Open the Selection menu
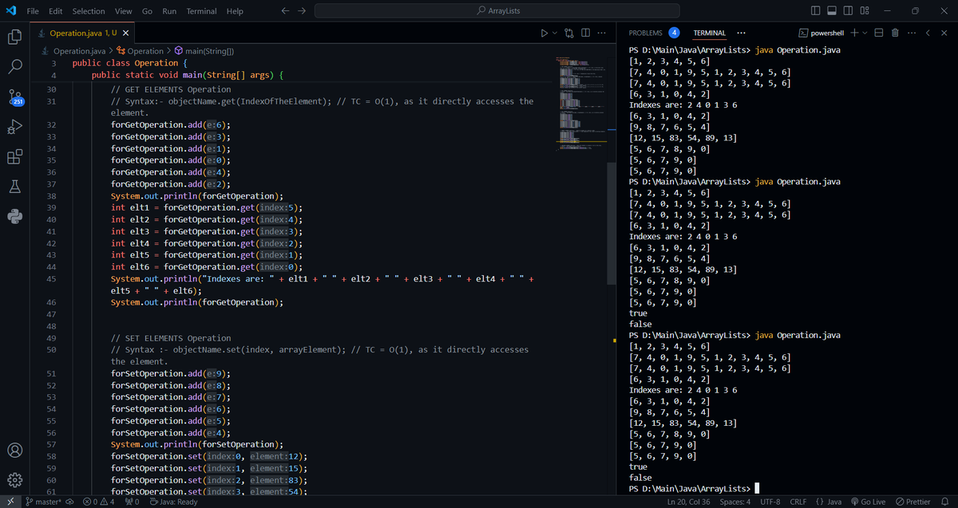The image size is (958, 508). pyautogui.click(x=89, y=11)
